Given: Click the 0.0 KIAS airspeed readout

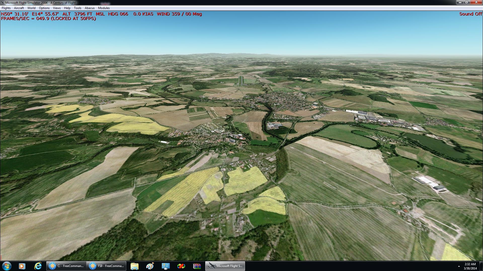Looking at the screenshot, I should click(143, 14).
